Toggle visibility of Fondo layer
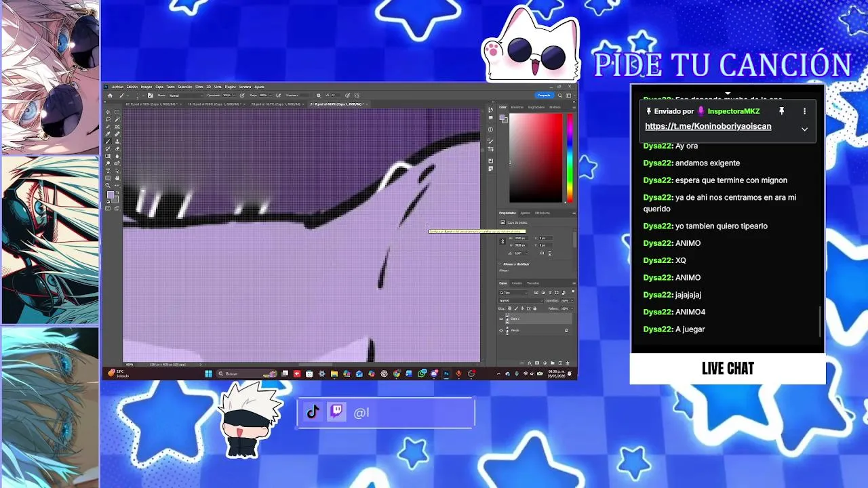Screen dimensions: 868x488 point(501,331)
